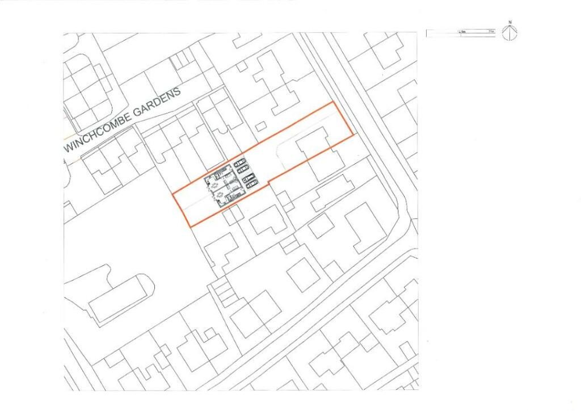Image resolution: width=581 pixels, height=411 pixels.
Task: Click the step notch in red boundary line
Action: [268, 181]
